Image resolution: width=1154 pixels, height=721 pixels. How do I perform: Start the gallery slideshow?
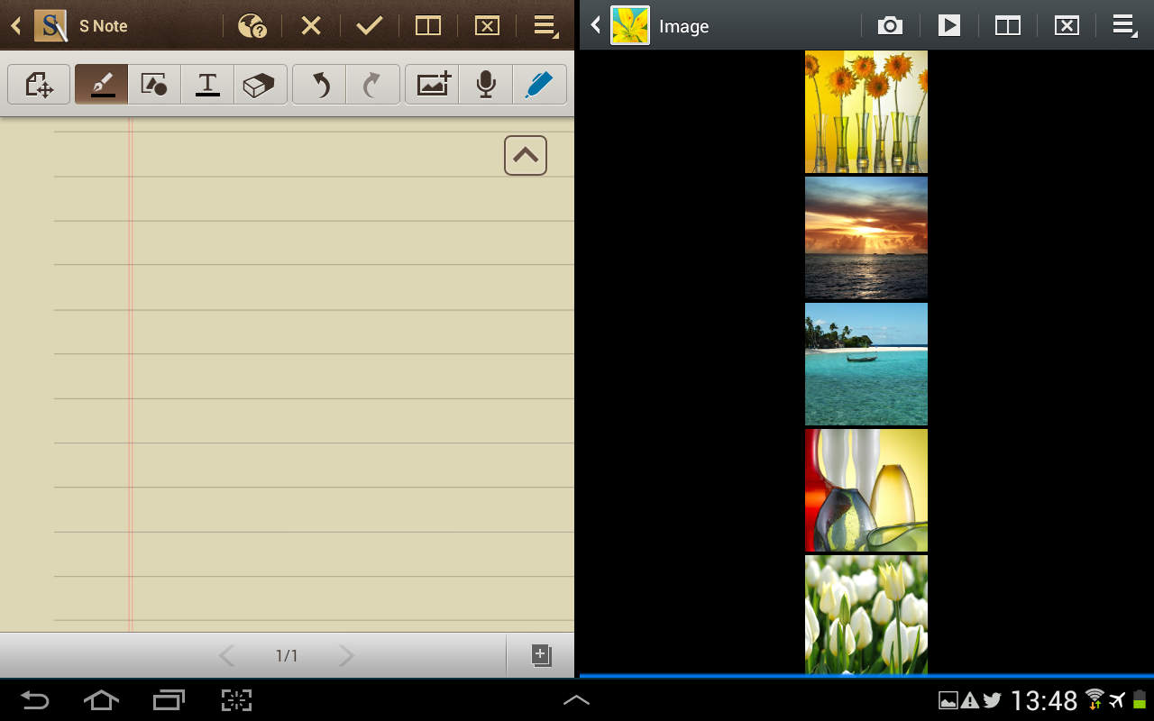pyautogui.click(x=948, y=26)
